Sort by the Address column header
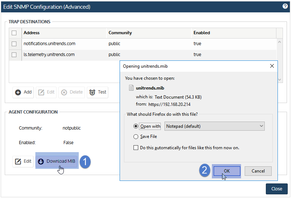This screenshot has width=291, height=198. click(64, 33)
